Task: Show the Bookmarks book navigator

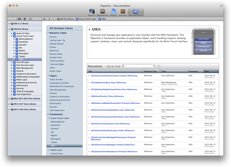Action: (31, 19)
